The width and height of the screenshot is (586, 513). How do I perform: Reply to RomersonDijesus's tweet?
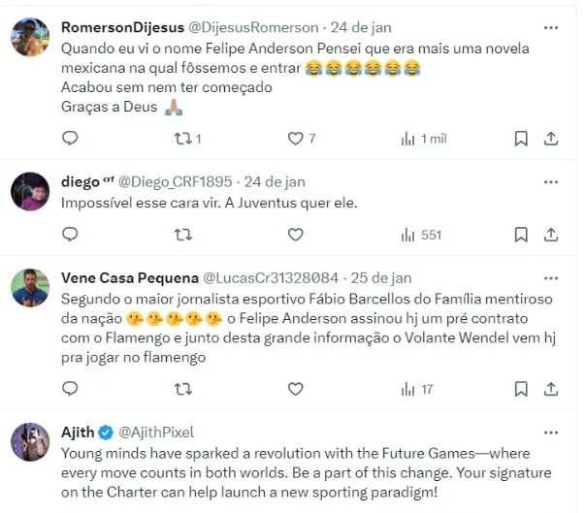point(70,139)
